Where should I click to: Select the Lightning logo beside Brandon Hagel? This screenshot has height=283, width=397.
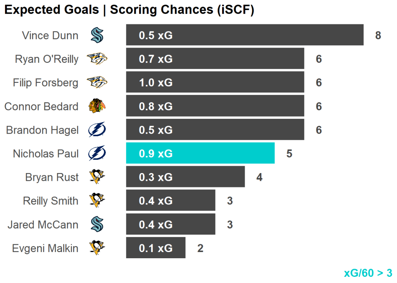[97, 130]
